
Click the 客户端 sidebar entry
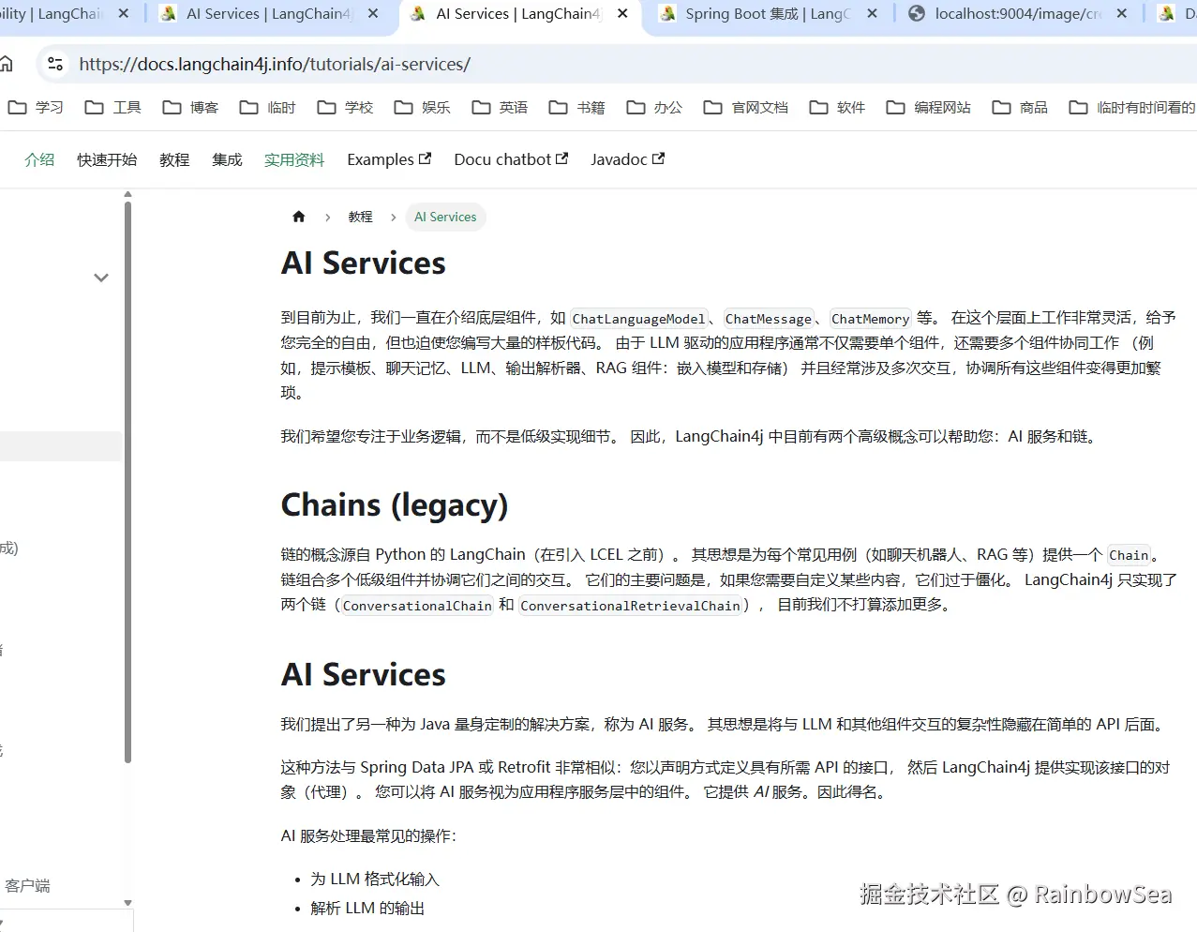27,885
